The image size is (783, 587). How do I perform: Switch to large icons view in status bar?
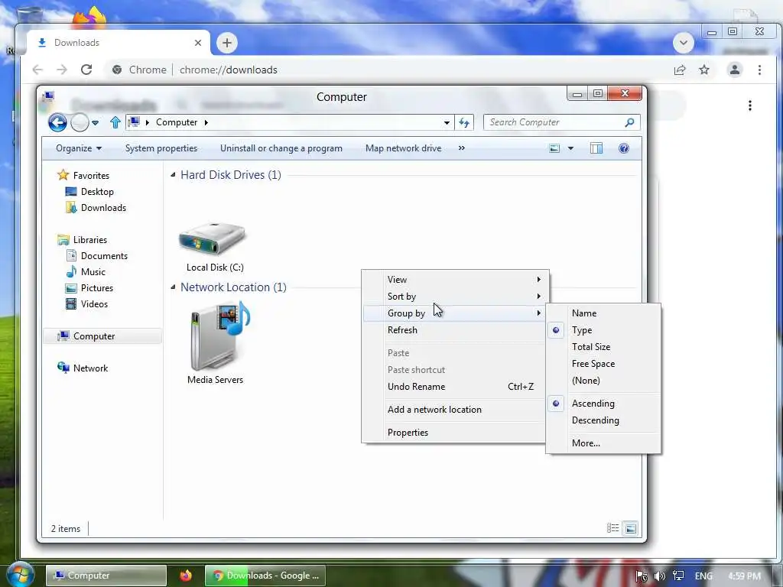[631, 528]
